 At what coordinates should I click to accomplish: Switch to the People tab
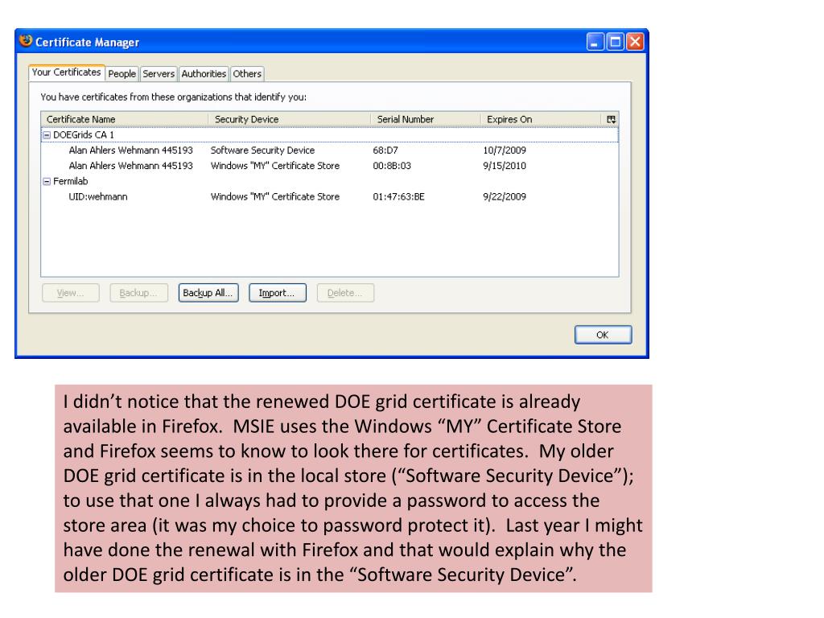[122, 74]
